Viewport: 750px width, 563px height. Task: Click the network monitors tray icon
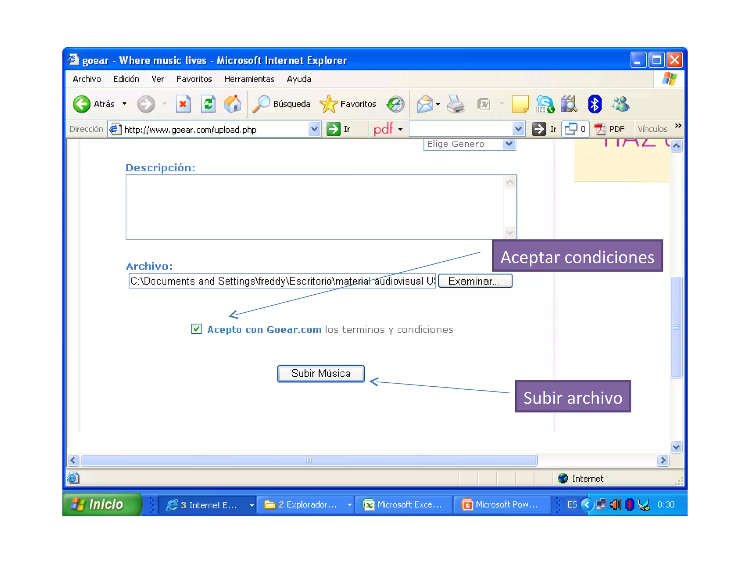pos(601,505)
